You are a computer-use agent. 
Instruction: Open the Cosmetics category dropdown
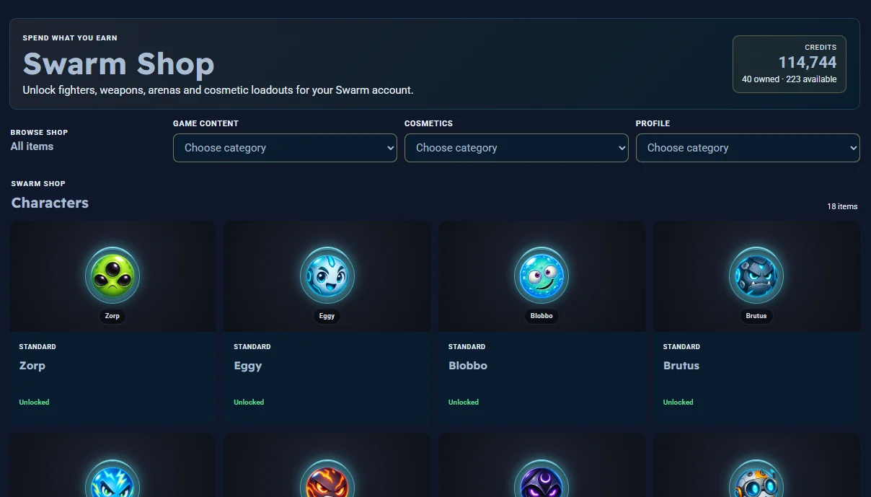tap(516, 148)
